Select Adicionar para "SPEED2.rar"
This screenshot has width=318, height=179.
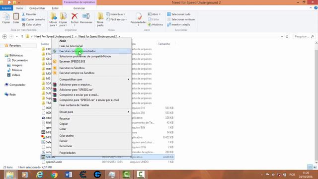click(x=91, y=89)
